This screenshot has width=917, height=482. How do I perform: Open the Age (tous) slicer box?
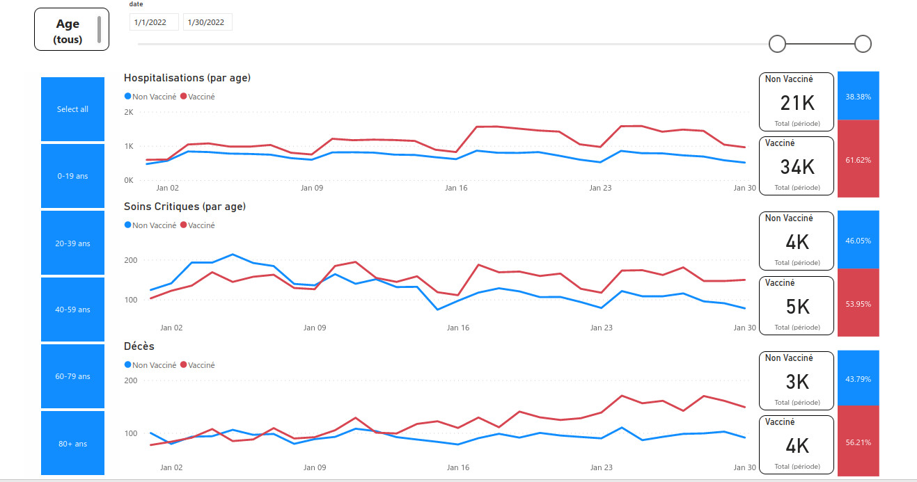68,30
